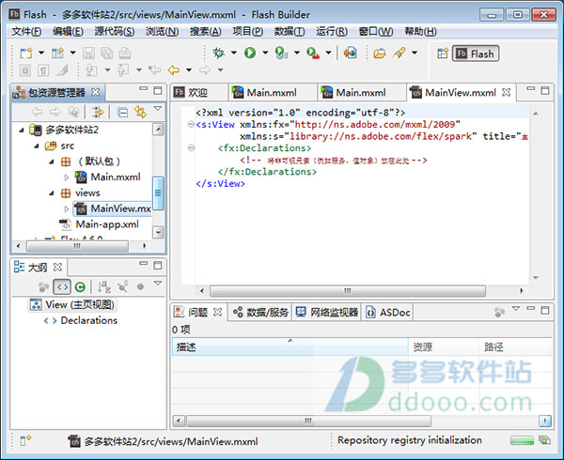Screen dimensions: 564x460
Task: Click the Open Perspective icon
Action: [442, 54]
